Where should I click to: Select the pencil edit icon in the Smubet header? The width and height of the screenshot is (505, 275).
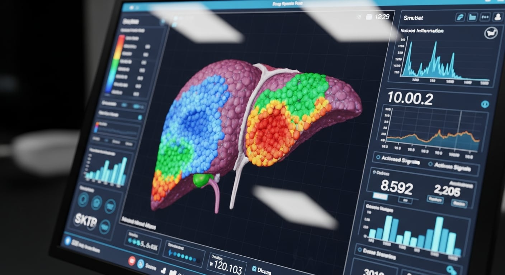coord(459,17)
